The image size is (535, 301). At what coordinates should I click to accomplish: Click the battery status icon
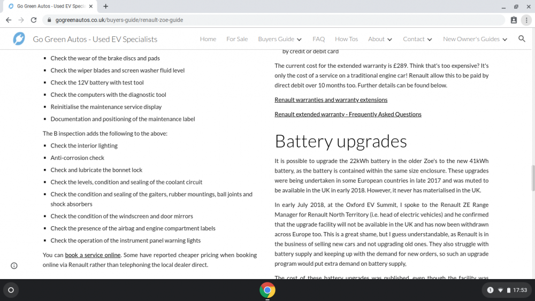tap(508, 290)
